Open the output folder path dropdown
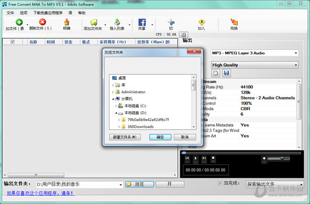Image resolution: width=310 pixels, height=204 pixels. (x=120, y=185)
